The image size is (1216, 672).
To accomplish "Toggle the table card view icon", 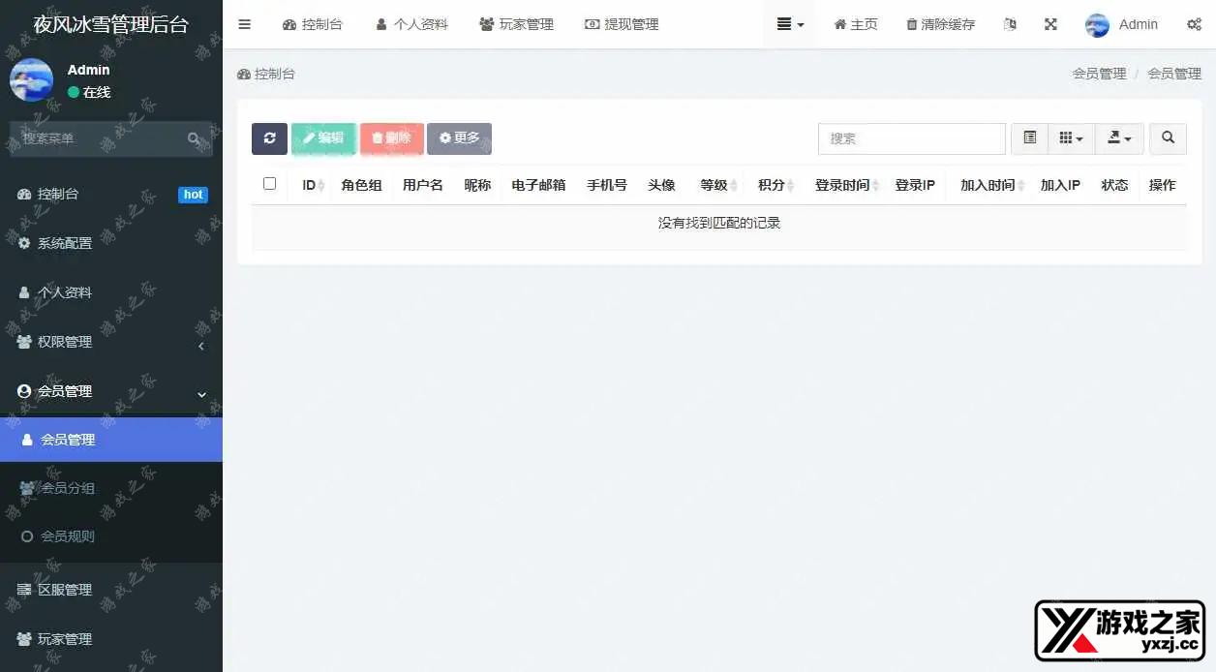I will [x=1029, y=138].
